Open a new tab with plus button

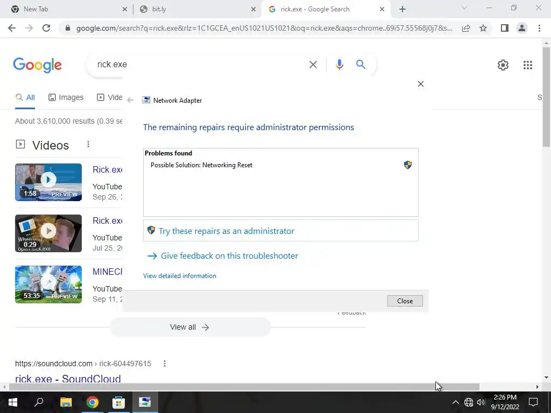[402, 9]
